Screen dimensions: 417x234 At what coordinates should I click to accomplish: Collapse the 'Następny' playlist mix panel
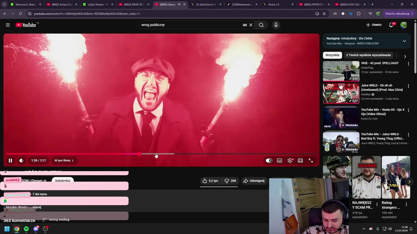[x=404, y=41]
